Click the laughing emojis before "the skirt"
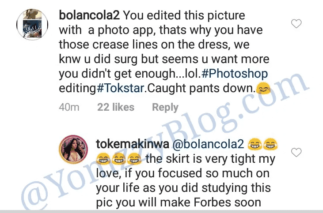The image size is (323, 213). point(118,158)
